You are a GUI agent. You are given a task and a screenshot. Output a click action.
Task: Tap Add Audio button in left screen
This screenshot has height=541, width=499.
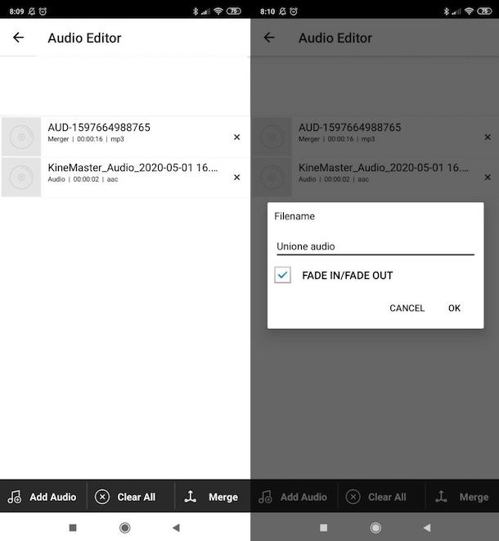[x=42, y=497]
